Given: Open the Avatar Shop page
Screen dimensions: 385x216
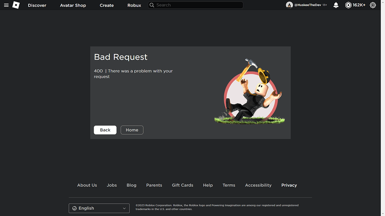Looking at the screenshot, I should pos(73,5).
